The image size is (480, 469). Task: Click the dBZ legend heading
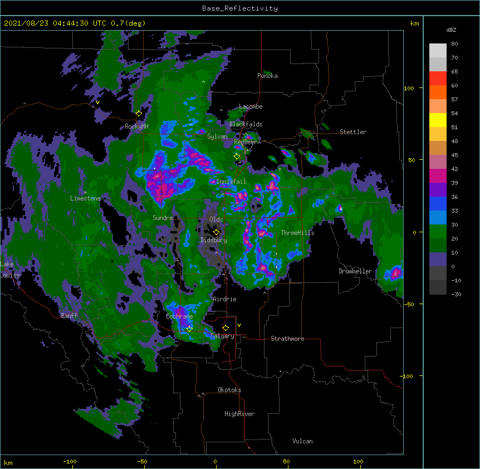click(451, 30)
